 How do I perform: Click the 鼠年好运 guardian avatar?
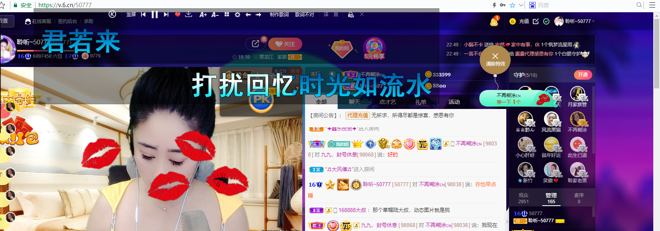click(551, 145)
